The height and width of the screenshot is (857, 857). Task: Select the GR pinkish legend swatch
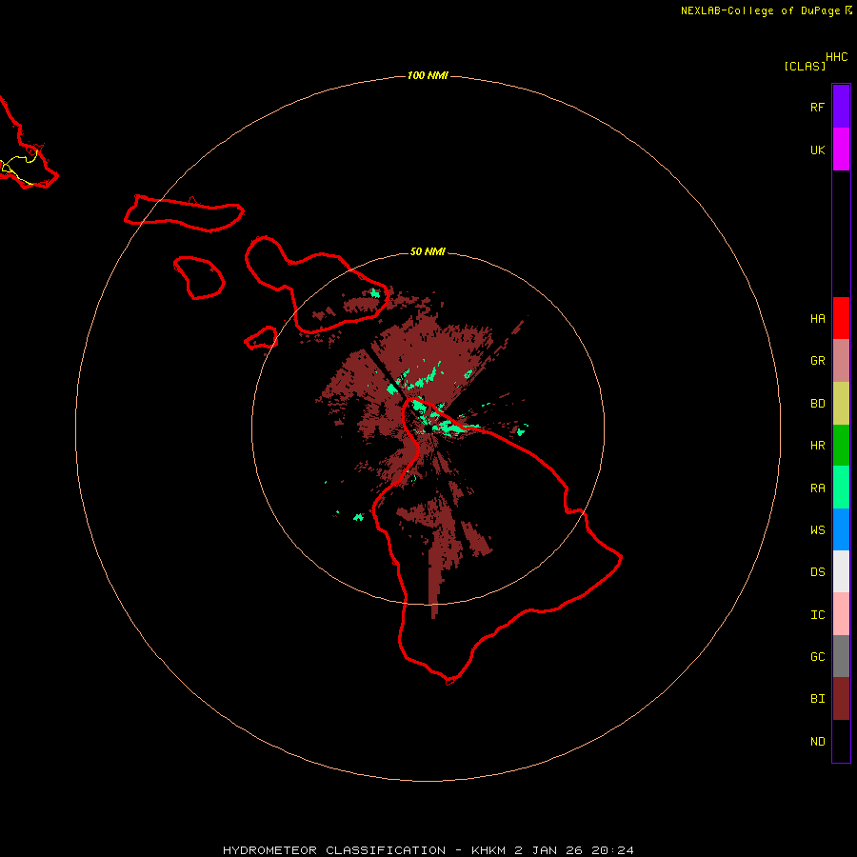(x=841, y=361)
